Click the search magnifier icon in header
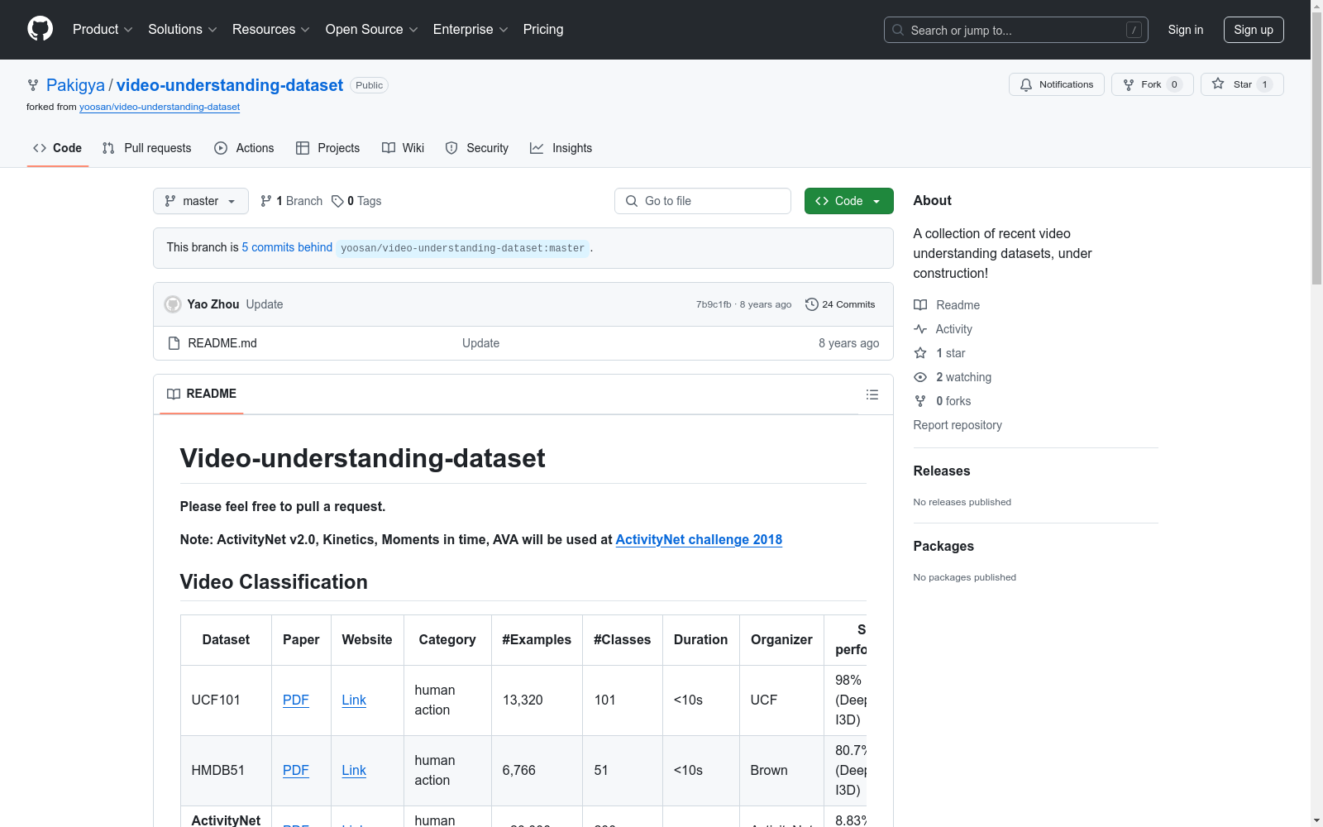 point(898,30)
